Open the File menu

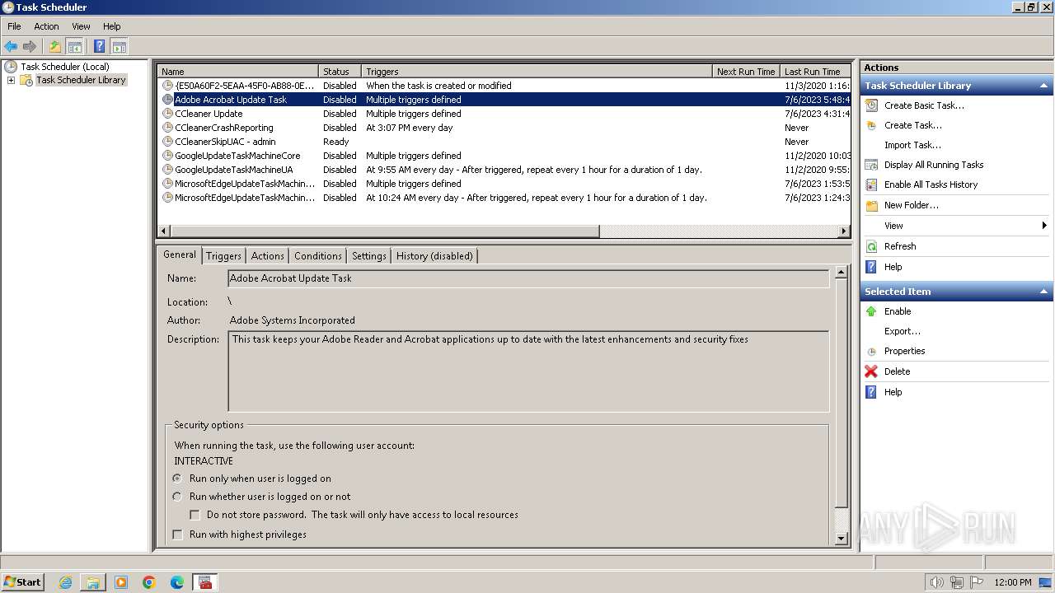[x=14, y=26]
